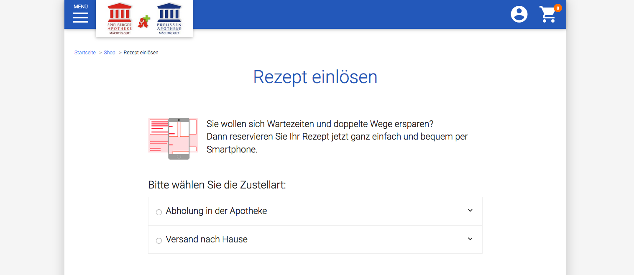Click the prescription and smartphone illustration
634x275 pixels.
pyautogui.click(x=173, y=138)
